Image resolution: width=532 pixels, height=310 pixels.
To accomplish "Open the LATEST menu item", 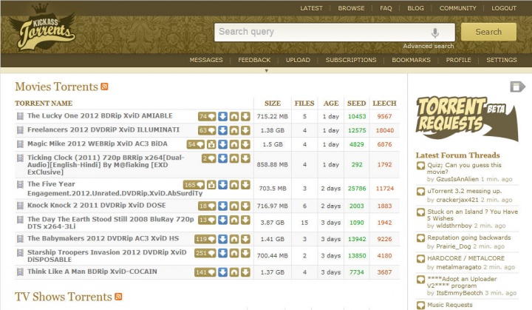I will click(311, 8).
